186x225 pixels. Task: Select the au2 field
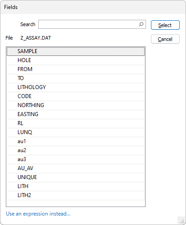point(75,150)
